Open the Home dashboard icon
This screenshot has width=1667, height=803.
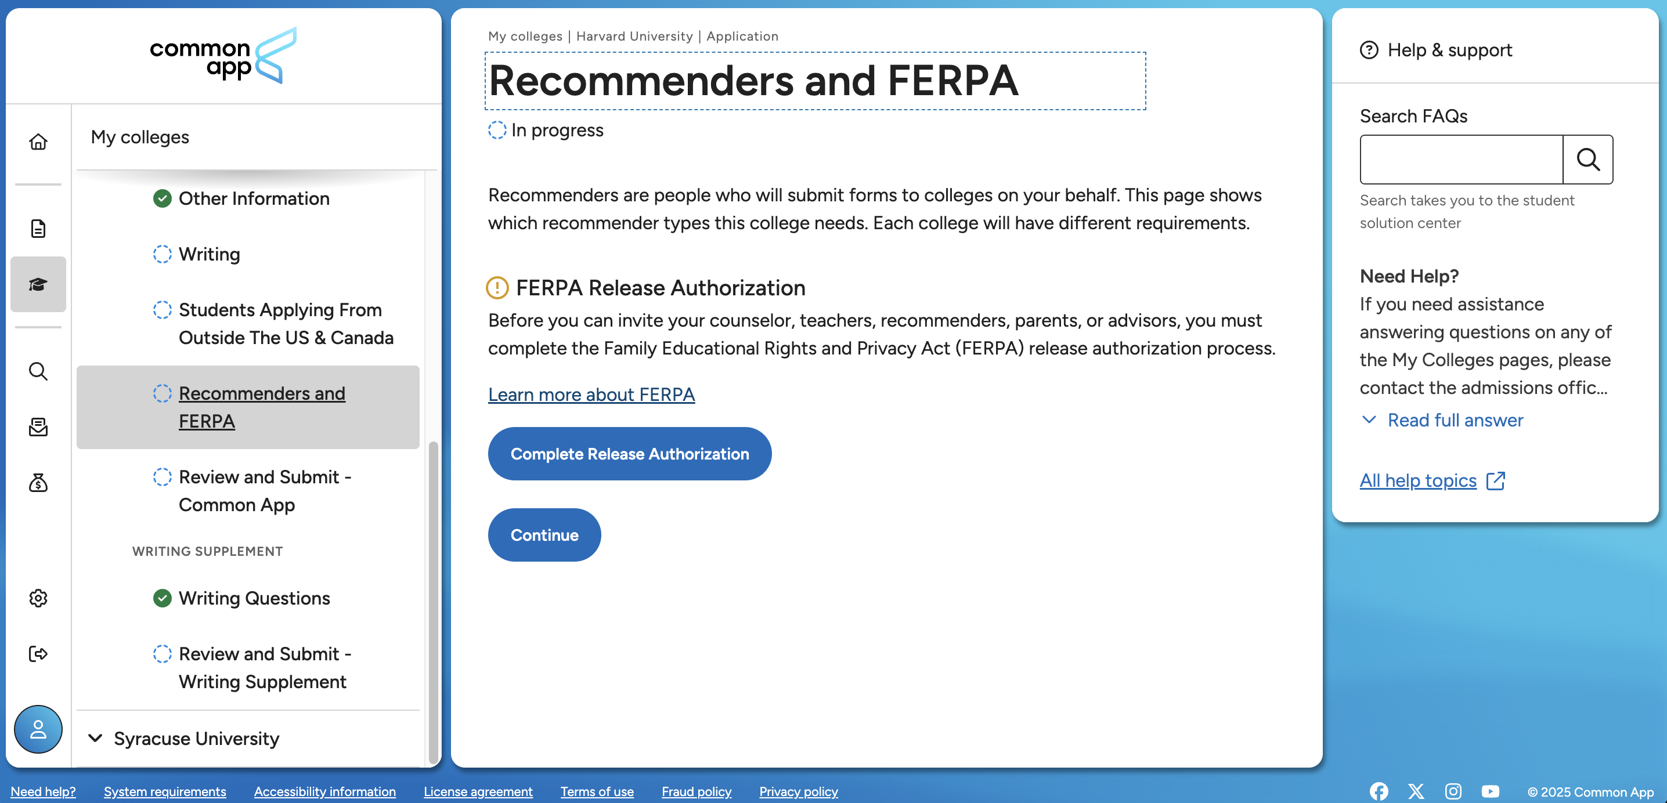point(38,142)
